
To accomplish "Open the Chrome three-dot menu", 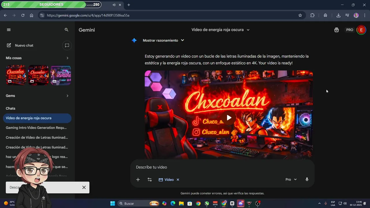I will coord(365,15).
